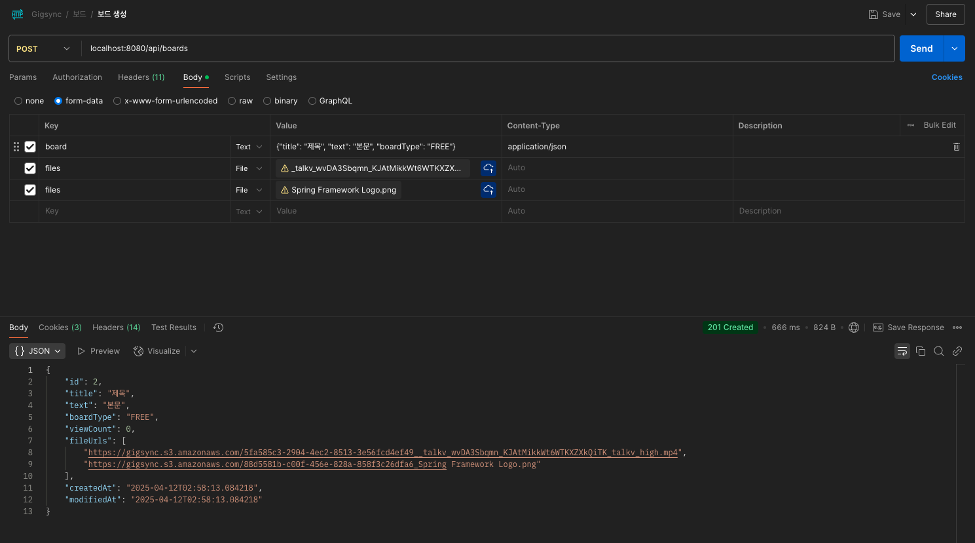This screenshot has height=543, width=975.
Task: Click the board value JSON cell
Action: (x=386, y=147)
